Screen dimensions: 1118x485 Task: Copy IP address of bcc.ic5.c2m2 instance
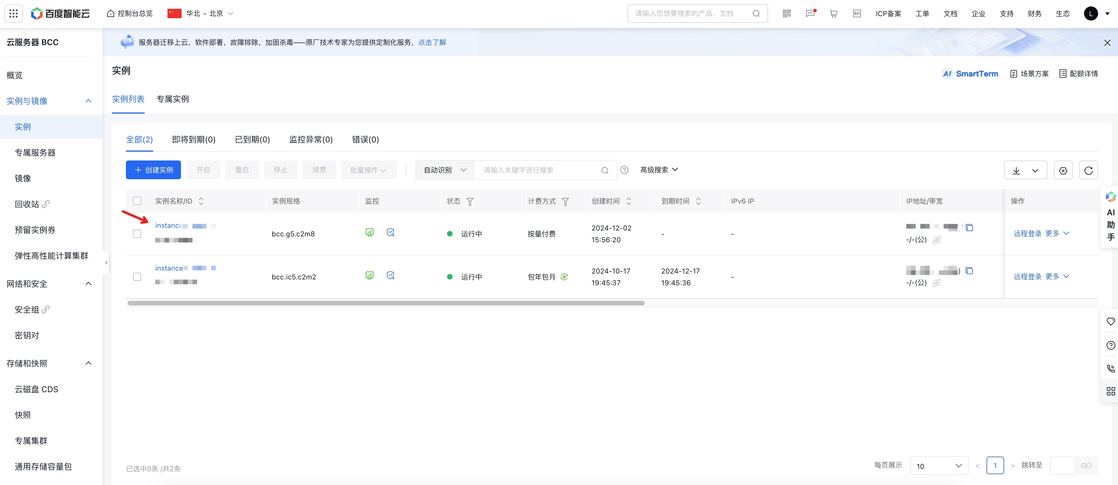coord(969,271)
